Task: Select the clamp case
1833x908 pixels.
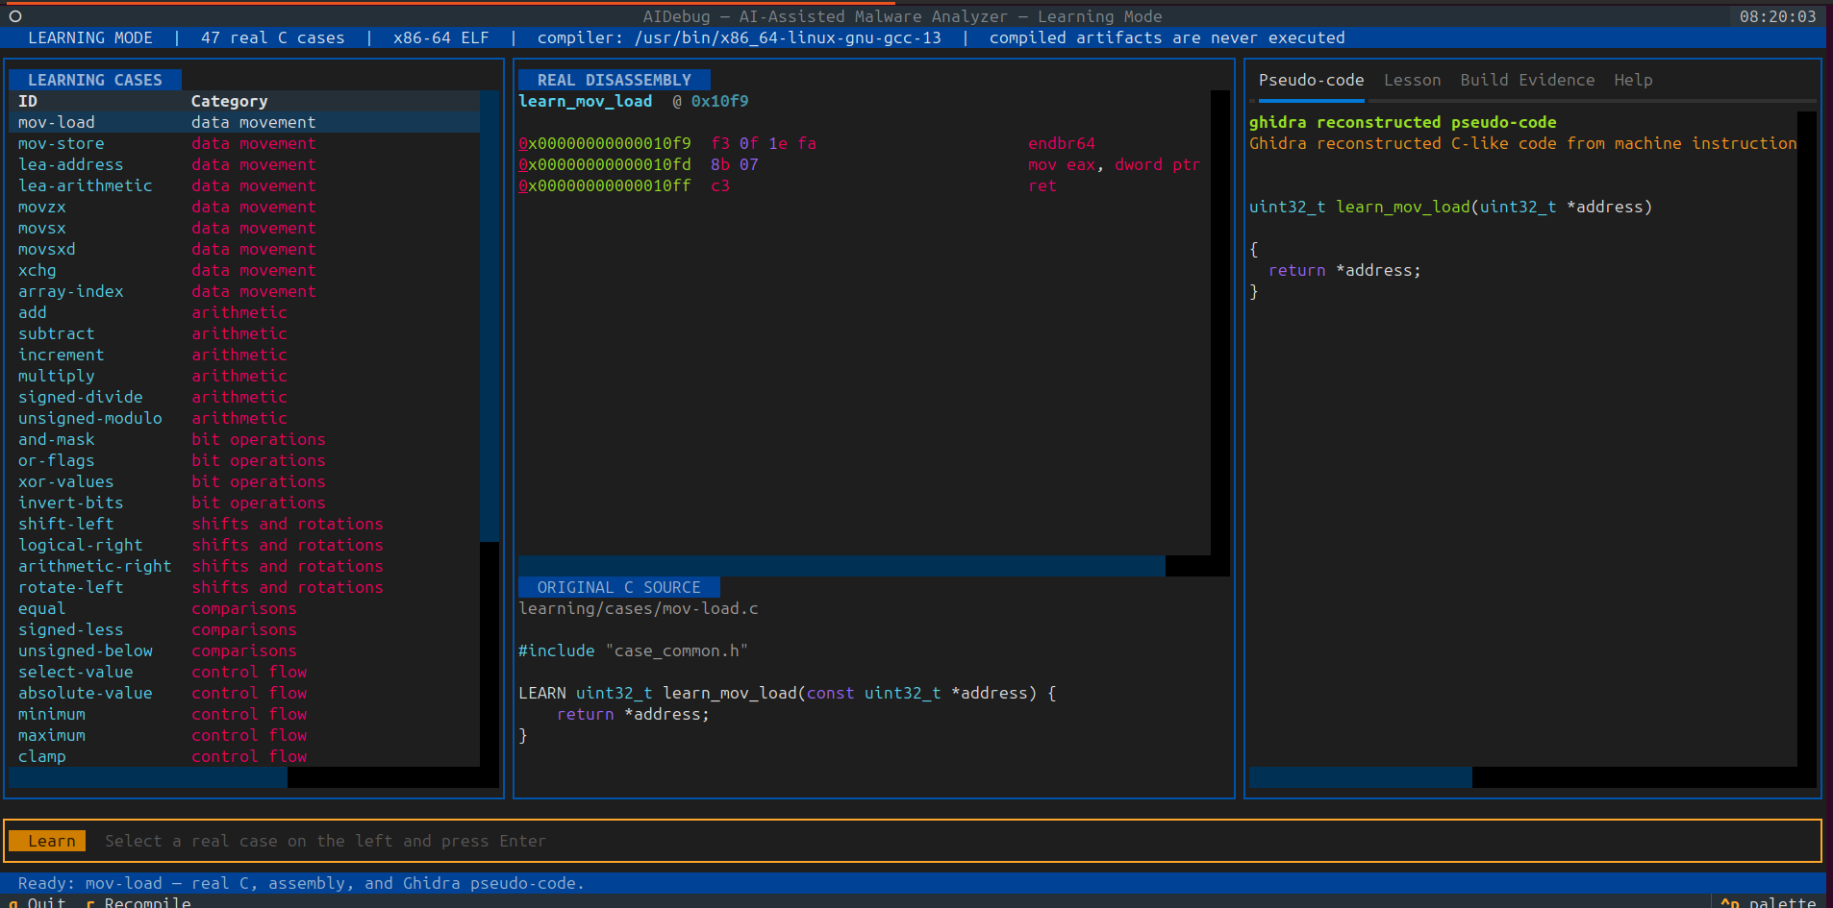Action: pyautogui.click(x=244, y=756)
